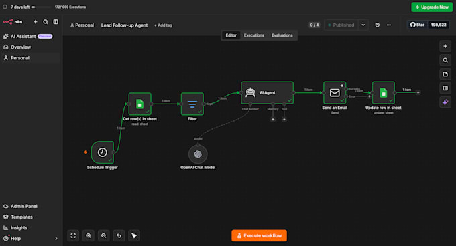Zoom in on the canvas
456x246 pixels.
[x=89, y=235]
